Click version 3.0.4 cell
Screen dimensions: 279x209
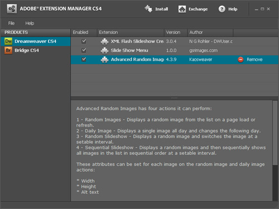[171, 41]
